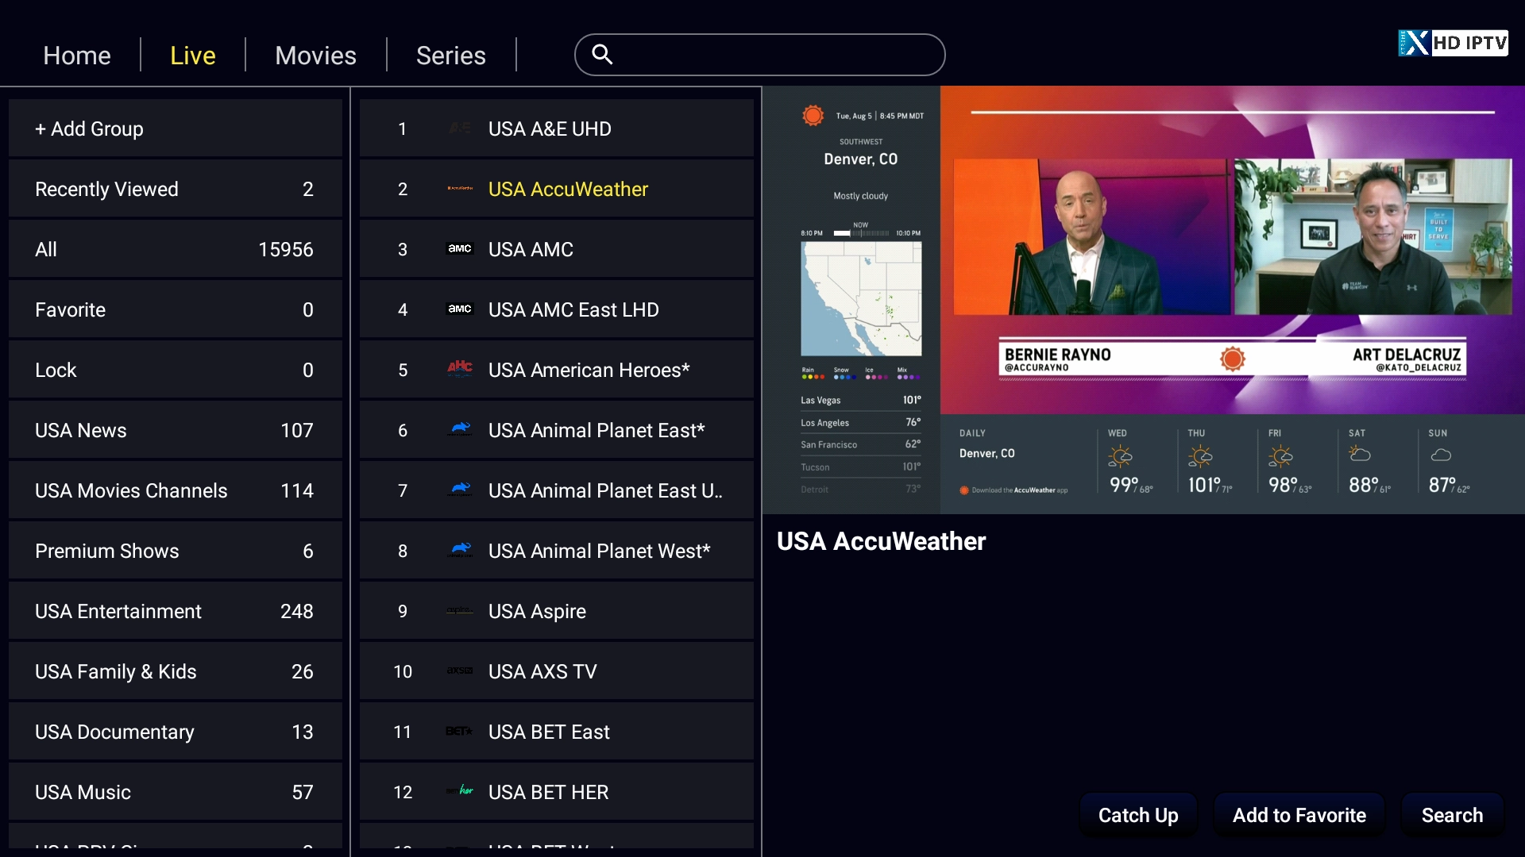The width and height of the screenshot is (1525, 857).
Task: Click the AccuWeather logo on channel 2
Action: (460, 188)
